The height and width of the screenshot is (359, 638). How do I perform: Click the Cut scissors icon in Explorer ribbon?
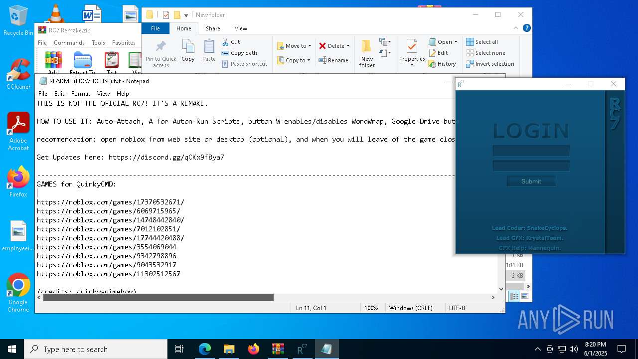(x=225, y=42)
